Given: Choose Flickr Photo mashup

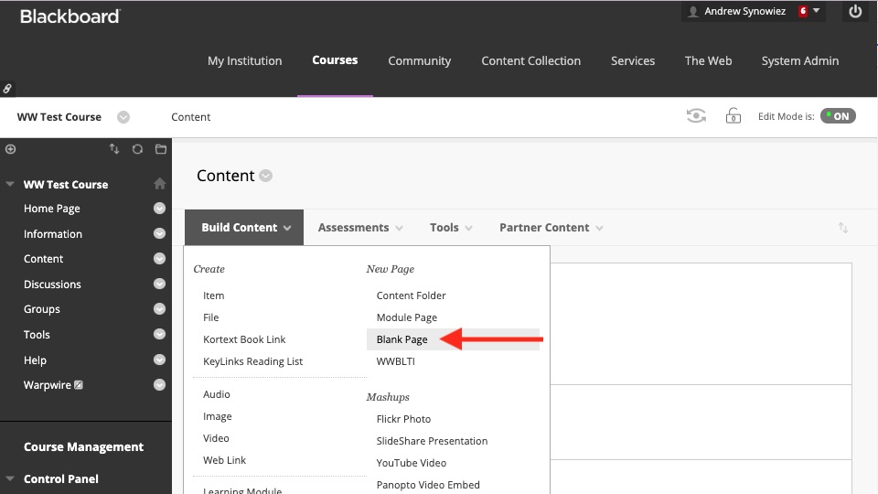Looking at the screenshot, I should (x=403, y=418).
